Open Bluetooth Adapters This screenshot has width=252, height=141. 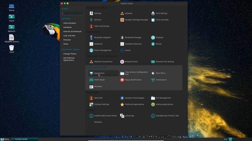click(x=100, y=38)
